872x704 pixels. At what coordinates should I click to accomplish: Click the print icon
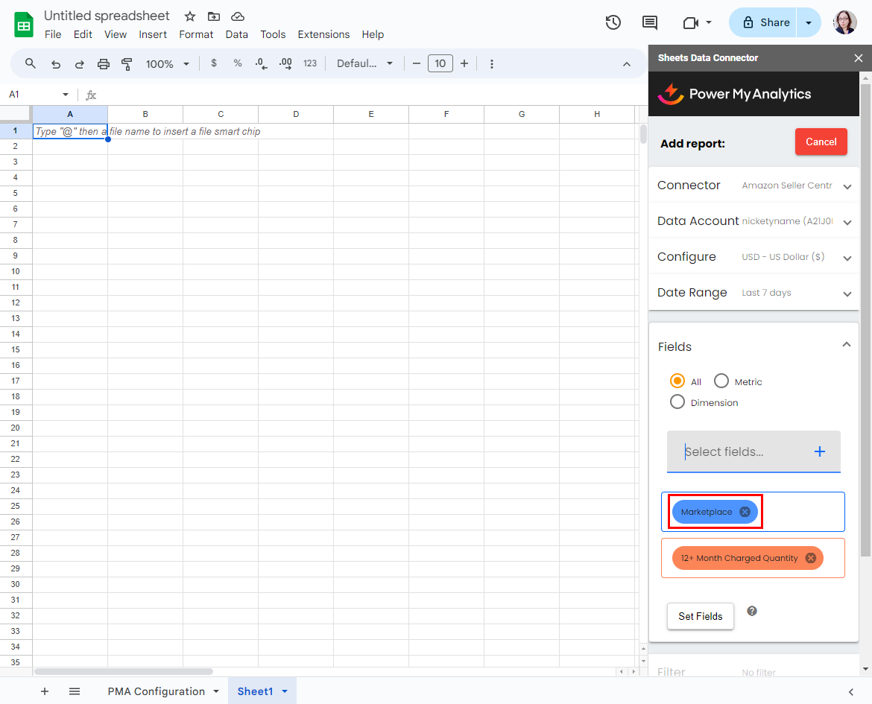104,64
